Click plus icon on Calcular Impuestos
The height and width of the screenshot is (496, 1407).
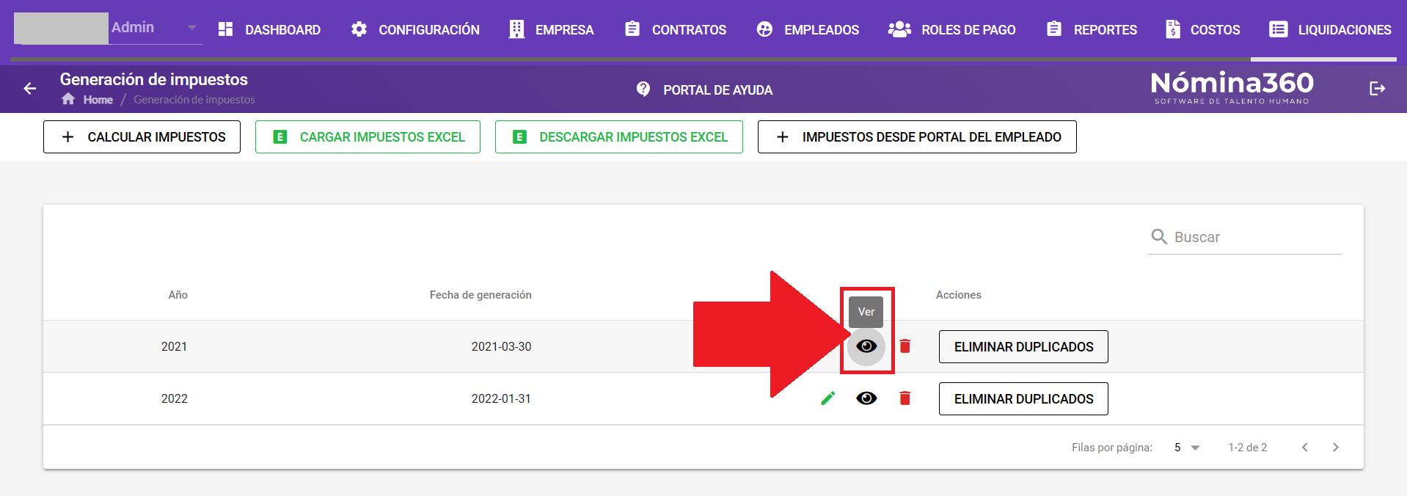pyautogui.click(x=67, y=137)
